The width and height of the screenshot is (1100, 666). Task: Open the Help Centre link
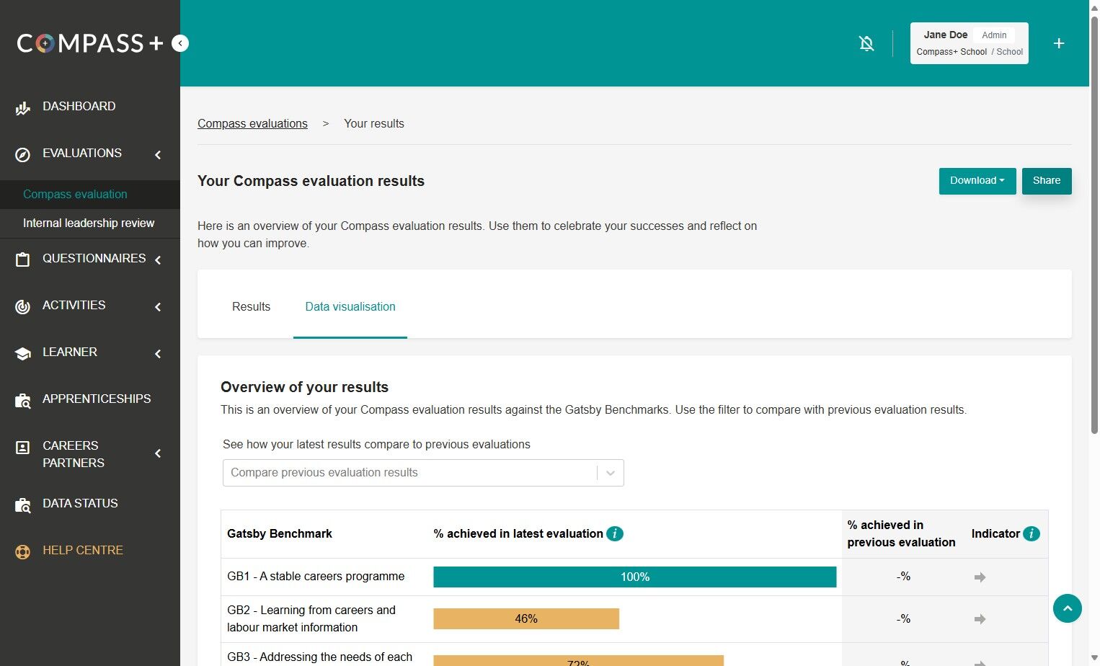[x=83, y=550]
